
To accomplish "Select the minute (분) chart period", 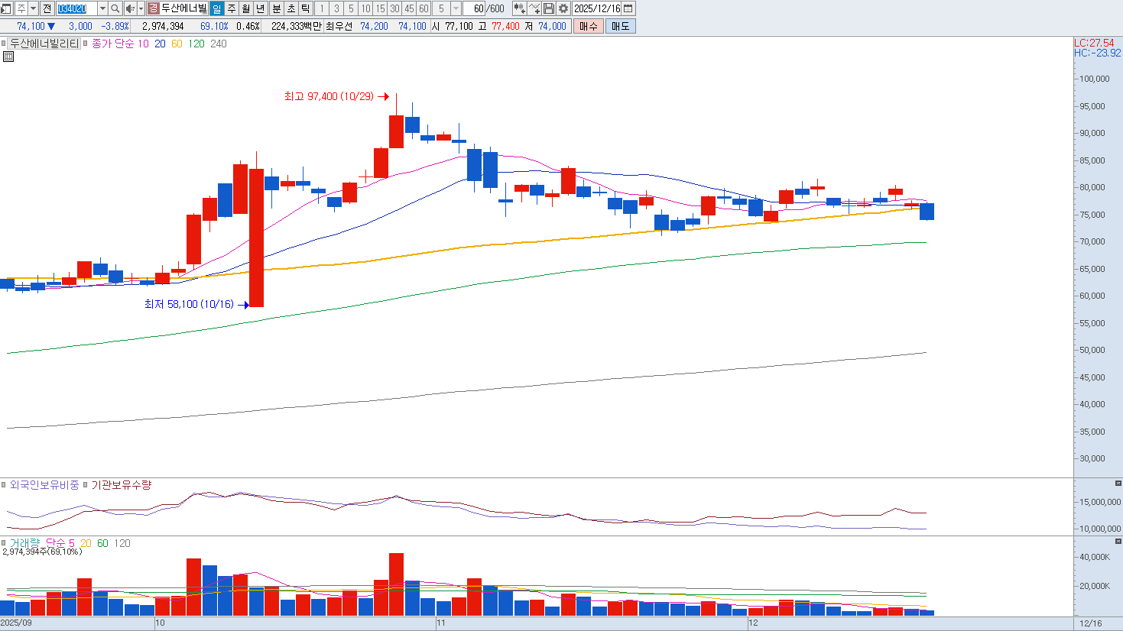I will (276, 8).
